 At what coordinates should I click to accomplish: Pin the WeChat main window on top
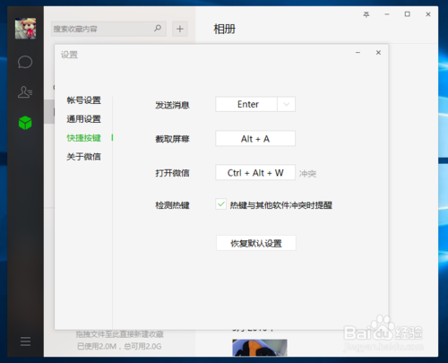coord(366,14)
